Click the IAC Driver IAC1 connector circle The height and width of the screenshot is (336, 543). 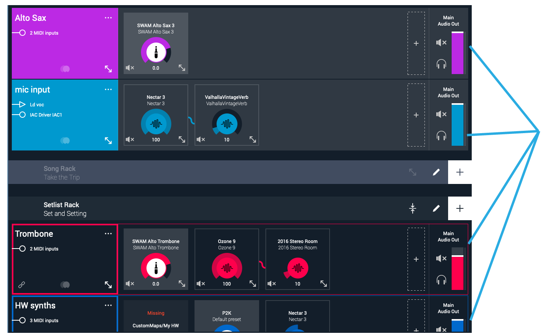point(22,115)
